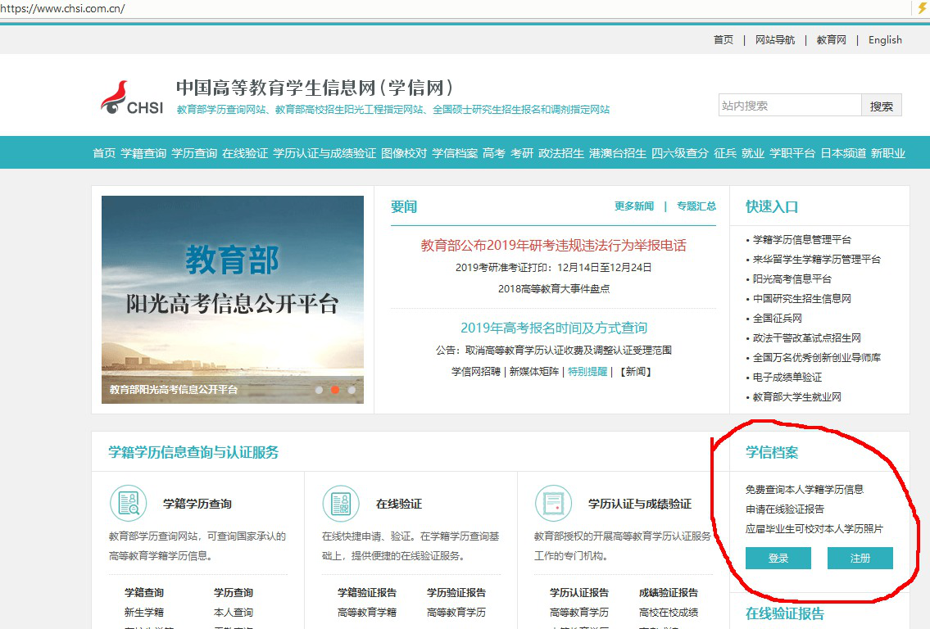Click the 站内搜索 search input field
930x629 pixels.
tap(789, 106)
